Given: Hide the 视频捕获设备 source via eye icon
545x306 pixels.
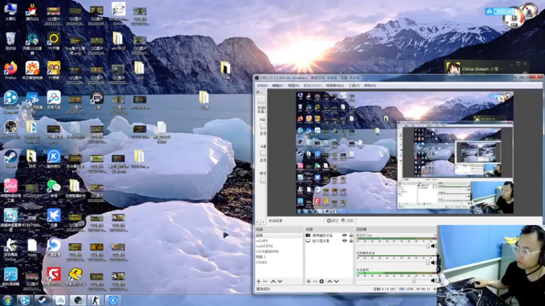Looking at the screenshot, I should point(344,235).
